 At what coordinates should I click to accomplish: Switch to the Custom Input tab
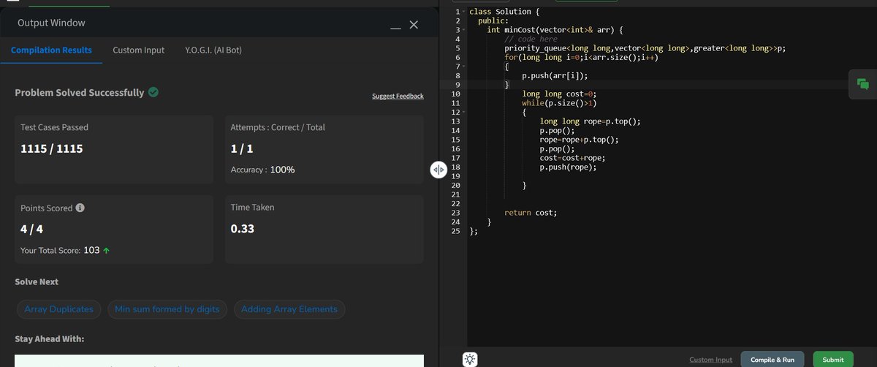138,50
